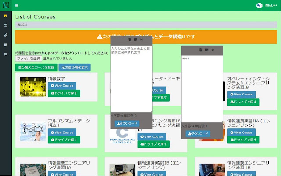281x176 pixels.
Task: Click the download button in 'aaaa' memo
Action: pos(198,134)
